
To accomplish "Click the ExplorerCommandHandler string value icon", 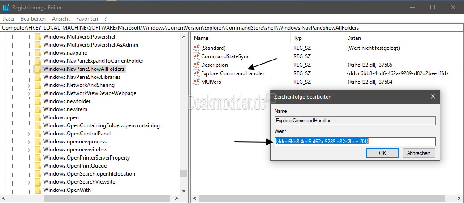I will (x=197, y=73).
